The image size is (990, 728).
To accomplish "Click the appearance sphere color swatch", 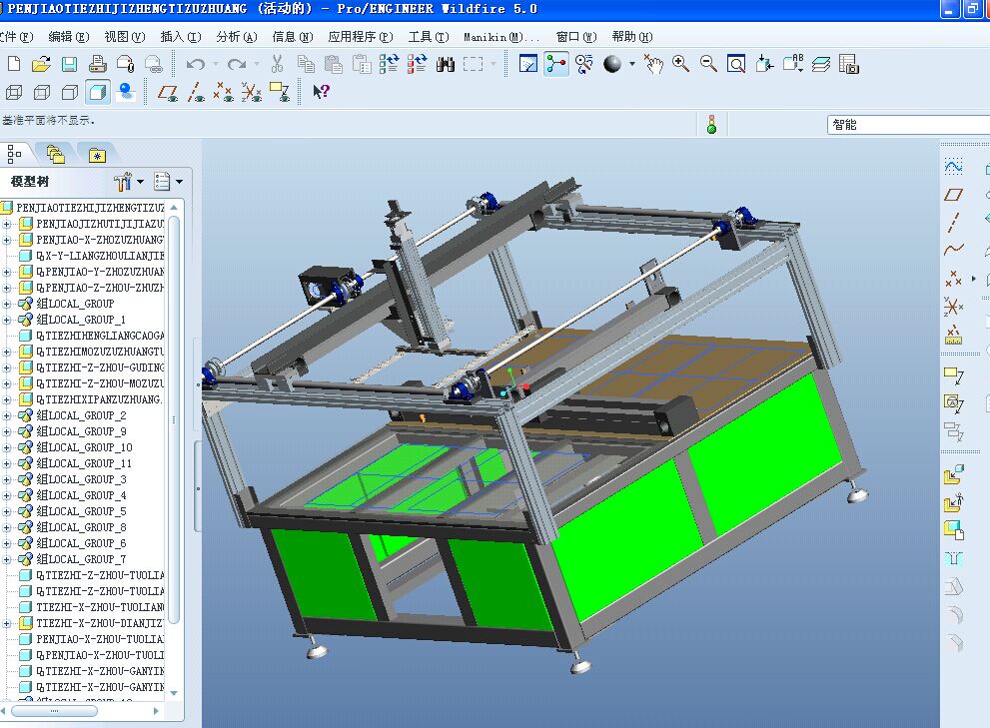I will click(612, 64).
